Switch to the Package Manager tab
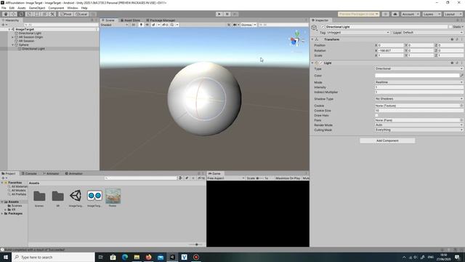The height and width of the screenshot is (262, 465). [161, 20]
